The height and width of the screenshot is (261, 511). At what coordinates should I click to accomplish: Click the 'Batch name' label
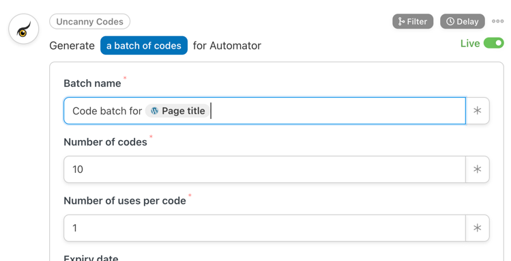(92, 83)
